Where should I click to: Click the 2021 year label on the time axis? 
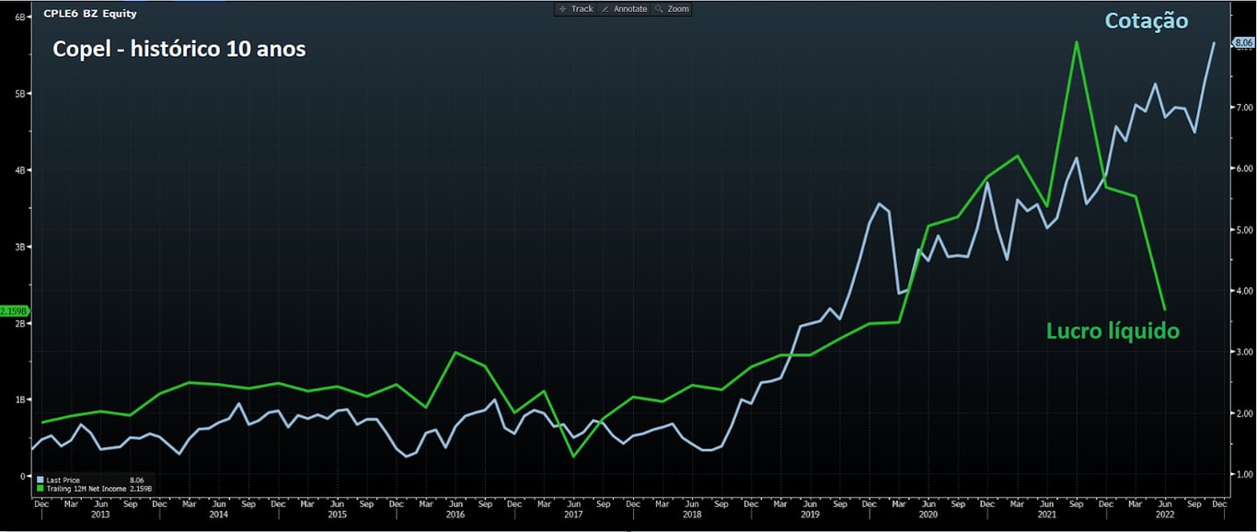1046,515
